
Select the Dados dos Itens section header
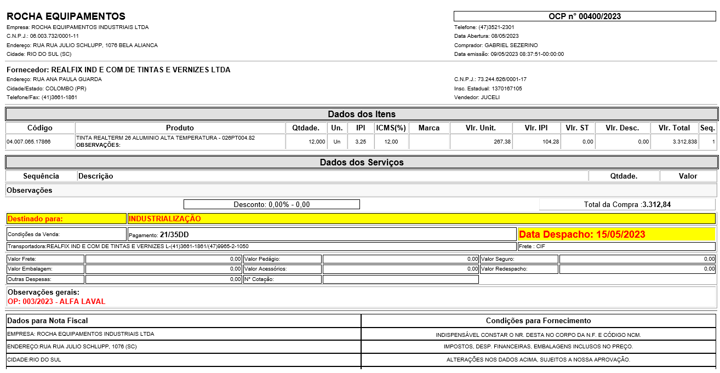point(362,114)
